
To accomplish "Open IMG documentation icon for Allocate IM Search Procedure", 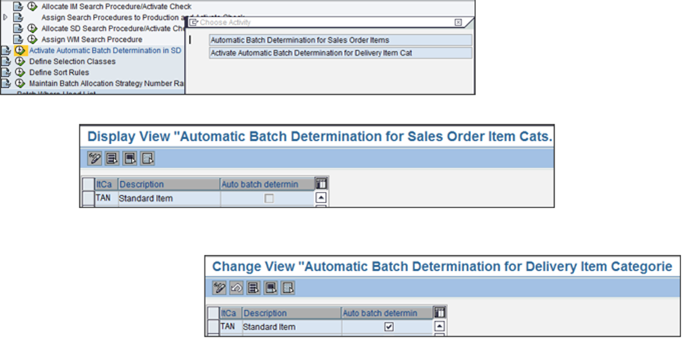I will tap(18, 6).
